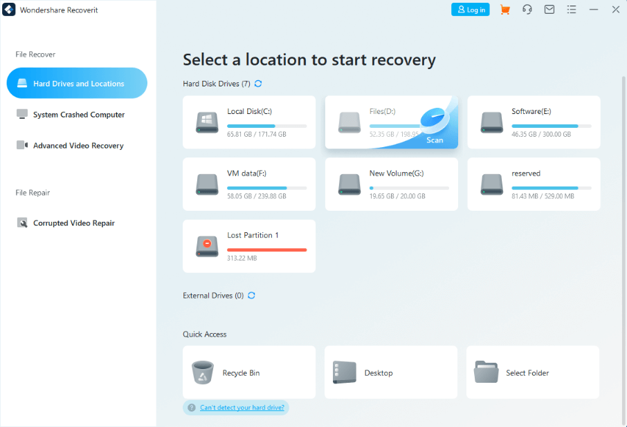Click the 65.81 GB / 171.74 GB text

point(257,134)
